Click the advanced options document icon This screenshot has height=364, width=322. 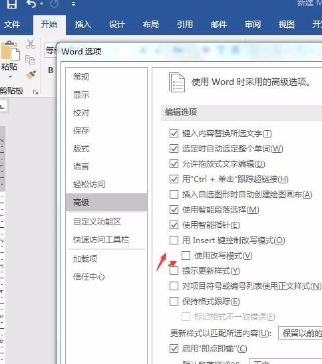click(177, 82)
